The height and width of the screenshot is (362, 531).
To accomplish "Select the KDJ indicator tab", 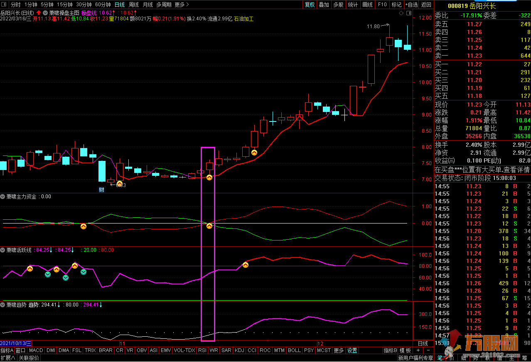I will pos(239,350).
